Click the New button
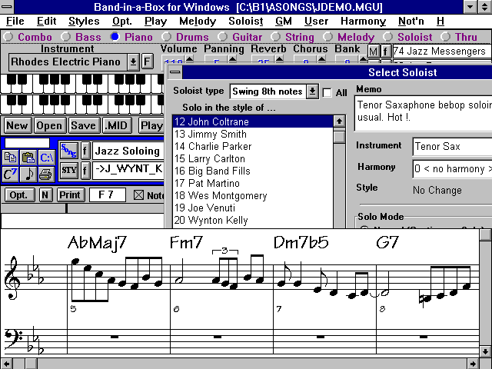 17,125
